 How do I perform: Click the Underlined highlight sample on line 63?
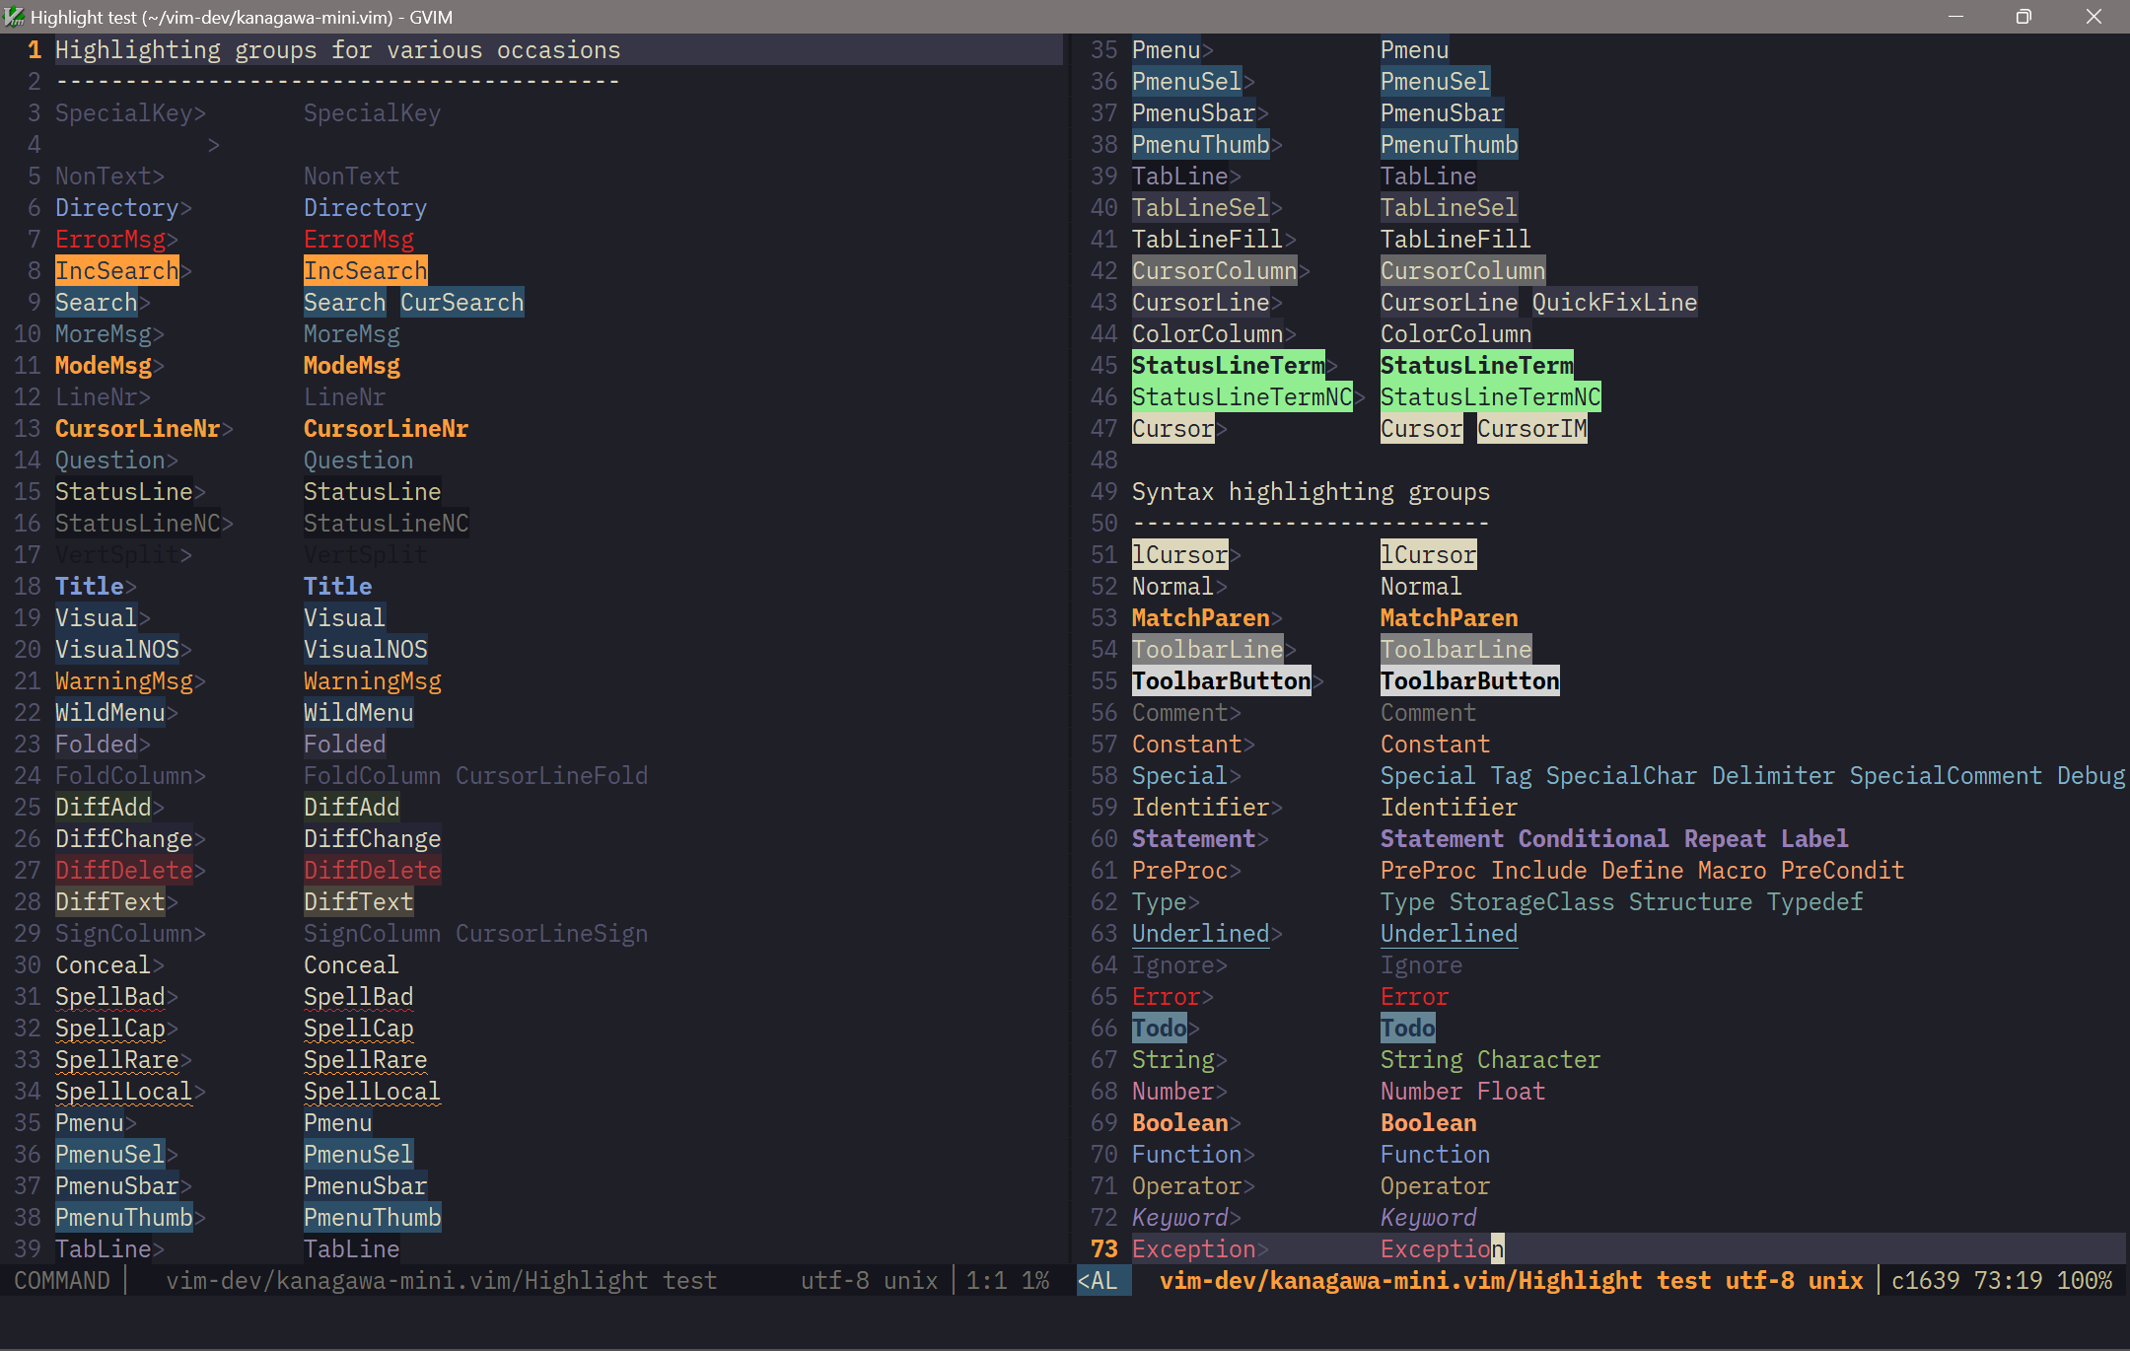pyautogui.click(x=1448, y=933)
